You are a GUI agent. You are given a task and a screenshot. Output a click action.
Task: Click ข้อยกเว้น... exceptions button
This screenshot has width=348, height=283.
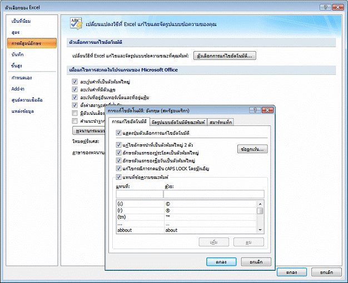click(252, 149)
